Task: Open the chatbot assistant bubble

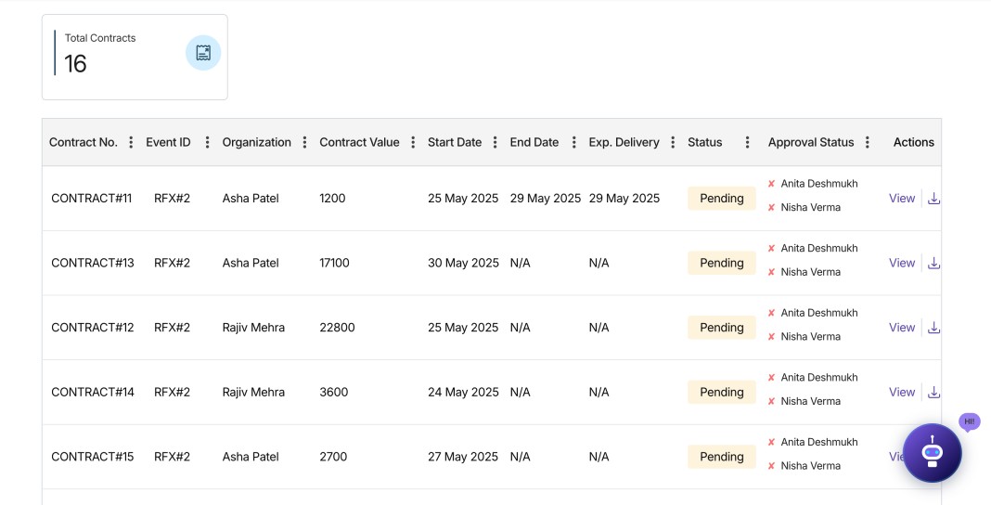Action: pos(933,453)
